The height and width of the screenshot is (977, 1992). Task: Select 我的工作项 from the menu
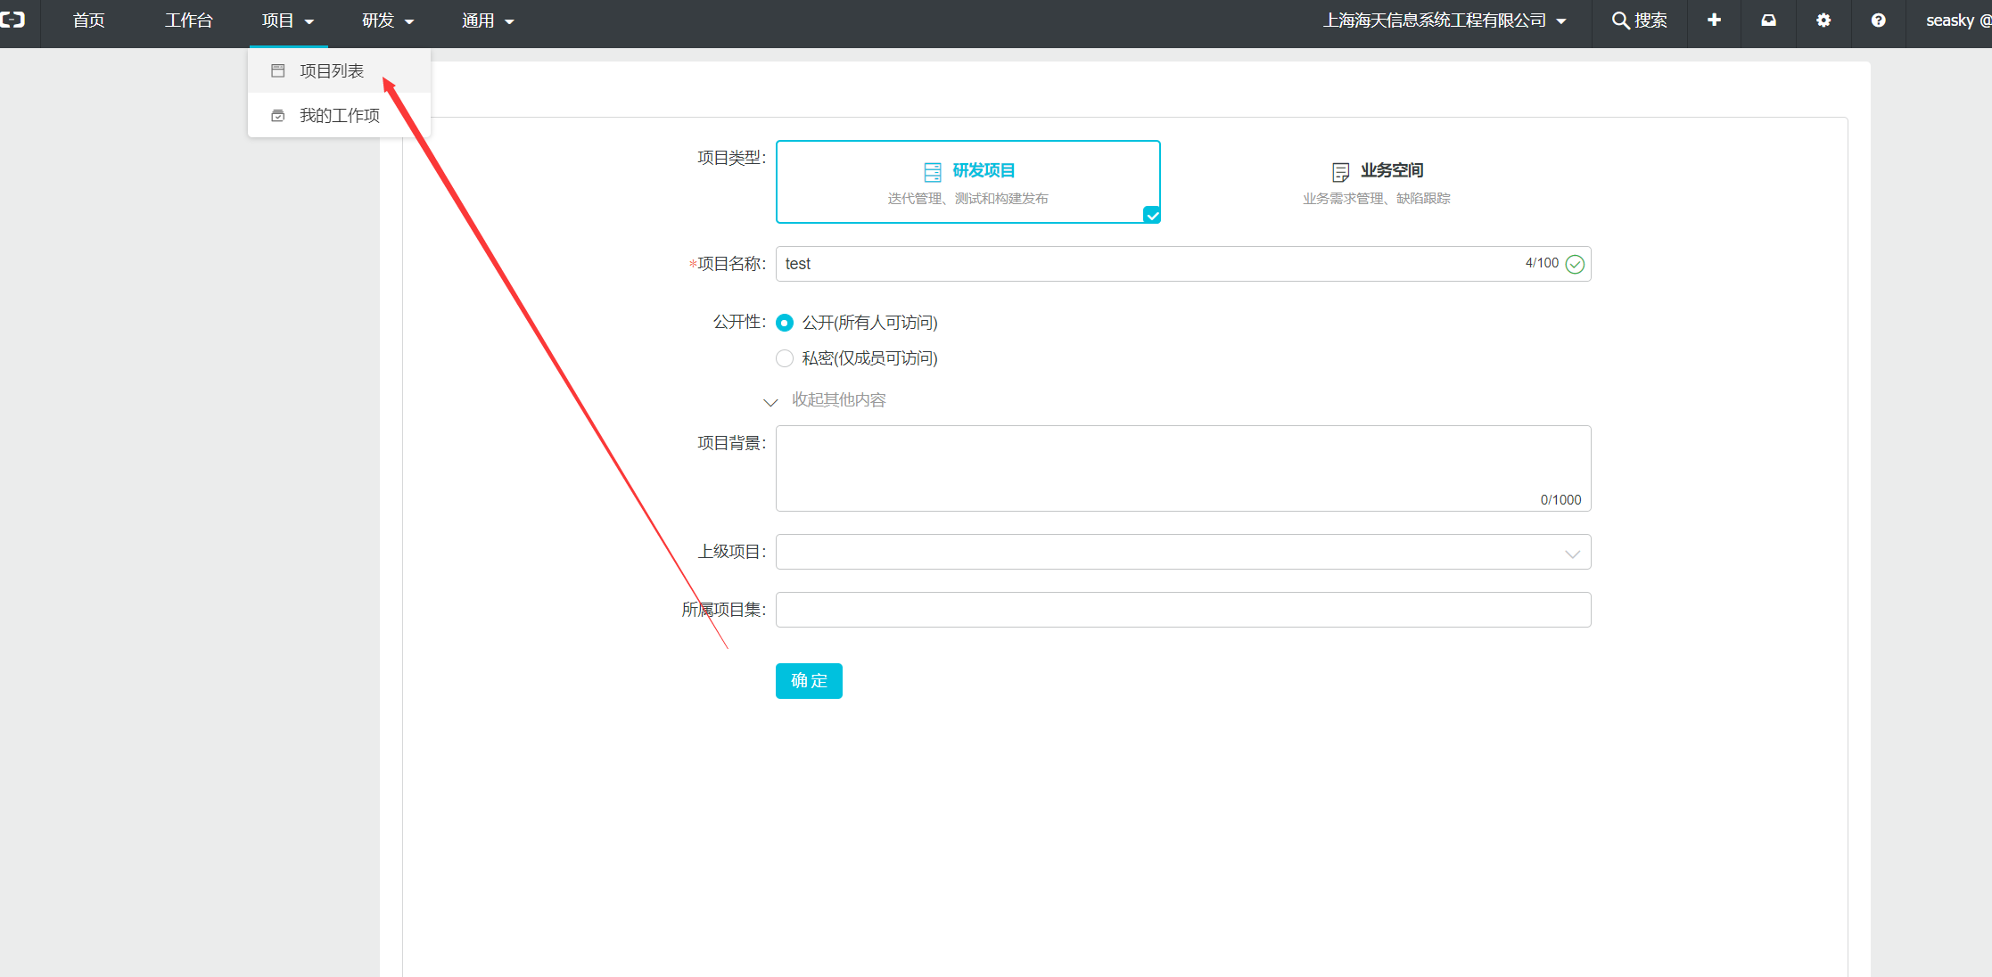coord(340,116)
